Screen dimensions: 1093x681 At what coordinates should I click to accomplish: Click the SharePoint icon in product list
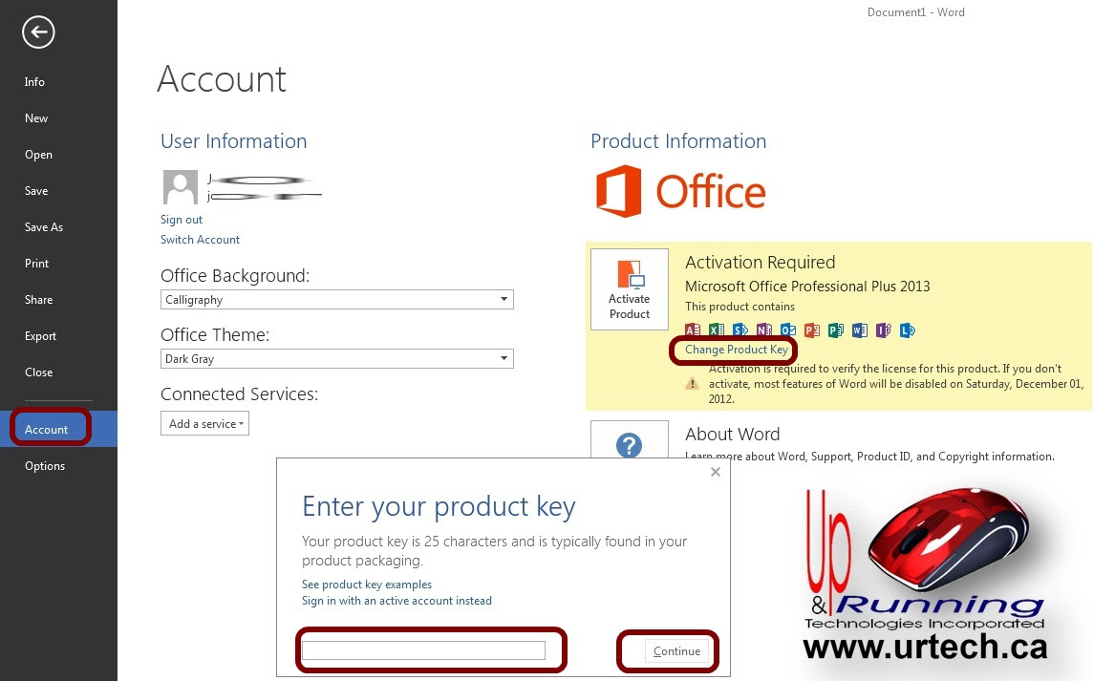coord(740,330)
